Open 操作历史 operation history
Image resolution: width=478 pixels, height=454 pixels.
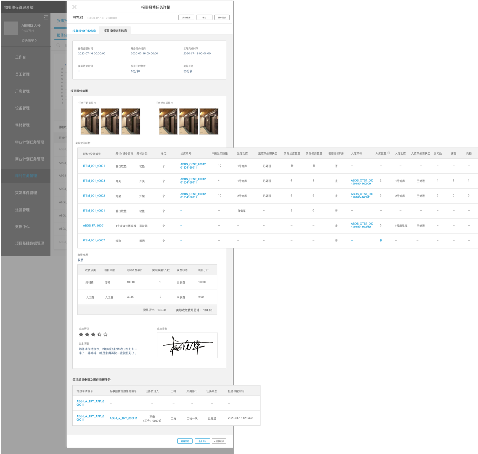[222, 18]
